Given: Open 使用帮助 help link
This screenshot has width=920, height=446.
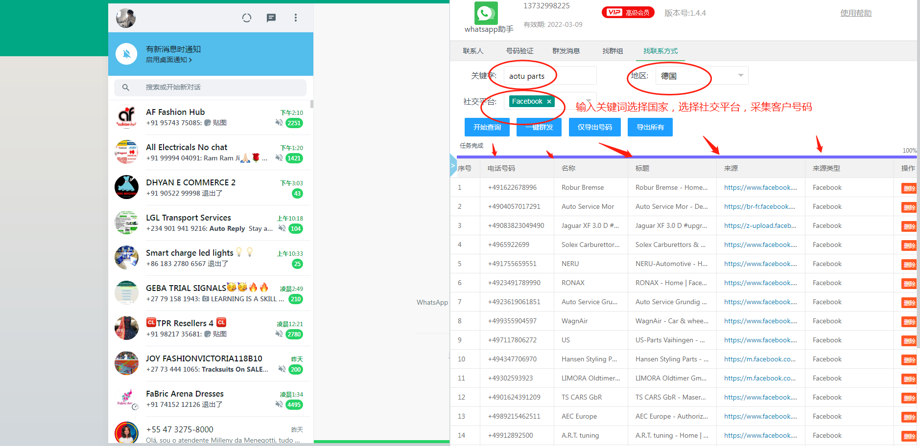Looking at the screenshot, I should click(x=856, y=13).
